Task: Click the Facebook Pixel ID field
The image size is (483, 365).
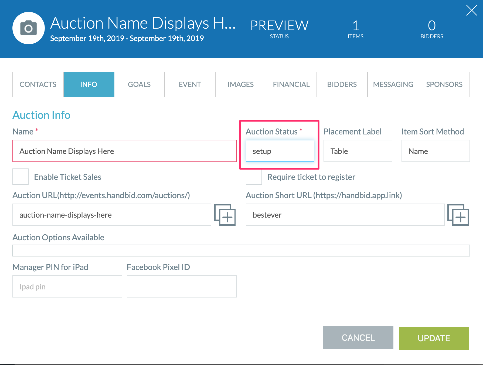Action: click(181, 286)
